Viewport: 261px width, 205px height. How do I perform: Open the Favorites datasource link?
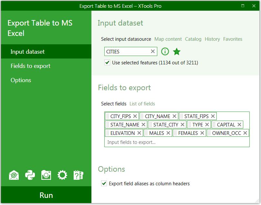(x=233, y=39)
